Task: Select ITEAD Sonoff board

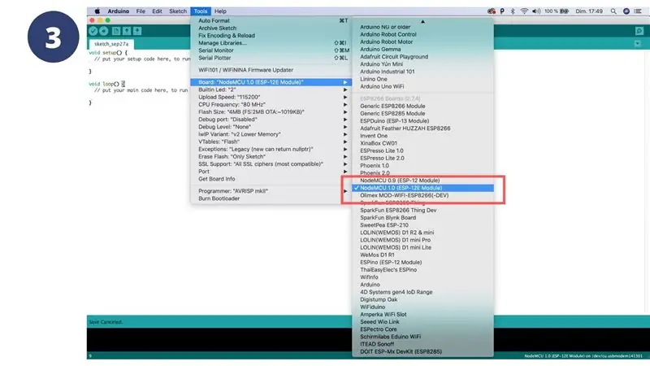Action: 422,344
